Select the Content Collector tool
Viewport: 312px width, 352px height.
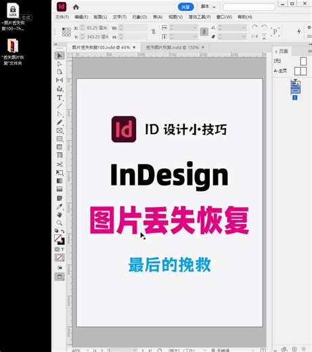point(60,89)
